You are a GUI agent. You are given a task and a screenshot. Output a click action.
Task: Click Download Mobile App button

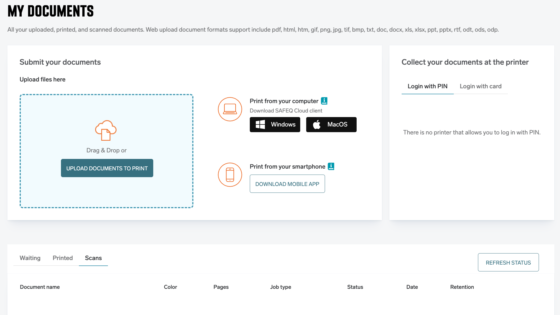pyautogui.click(x=287, y=184)
